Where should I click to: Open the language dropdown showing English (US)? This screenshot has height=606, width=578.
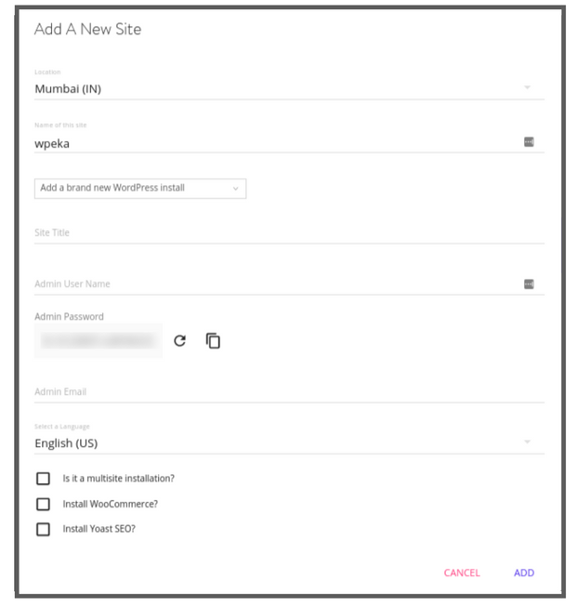click(x=279, y=443)
